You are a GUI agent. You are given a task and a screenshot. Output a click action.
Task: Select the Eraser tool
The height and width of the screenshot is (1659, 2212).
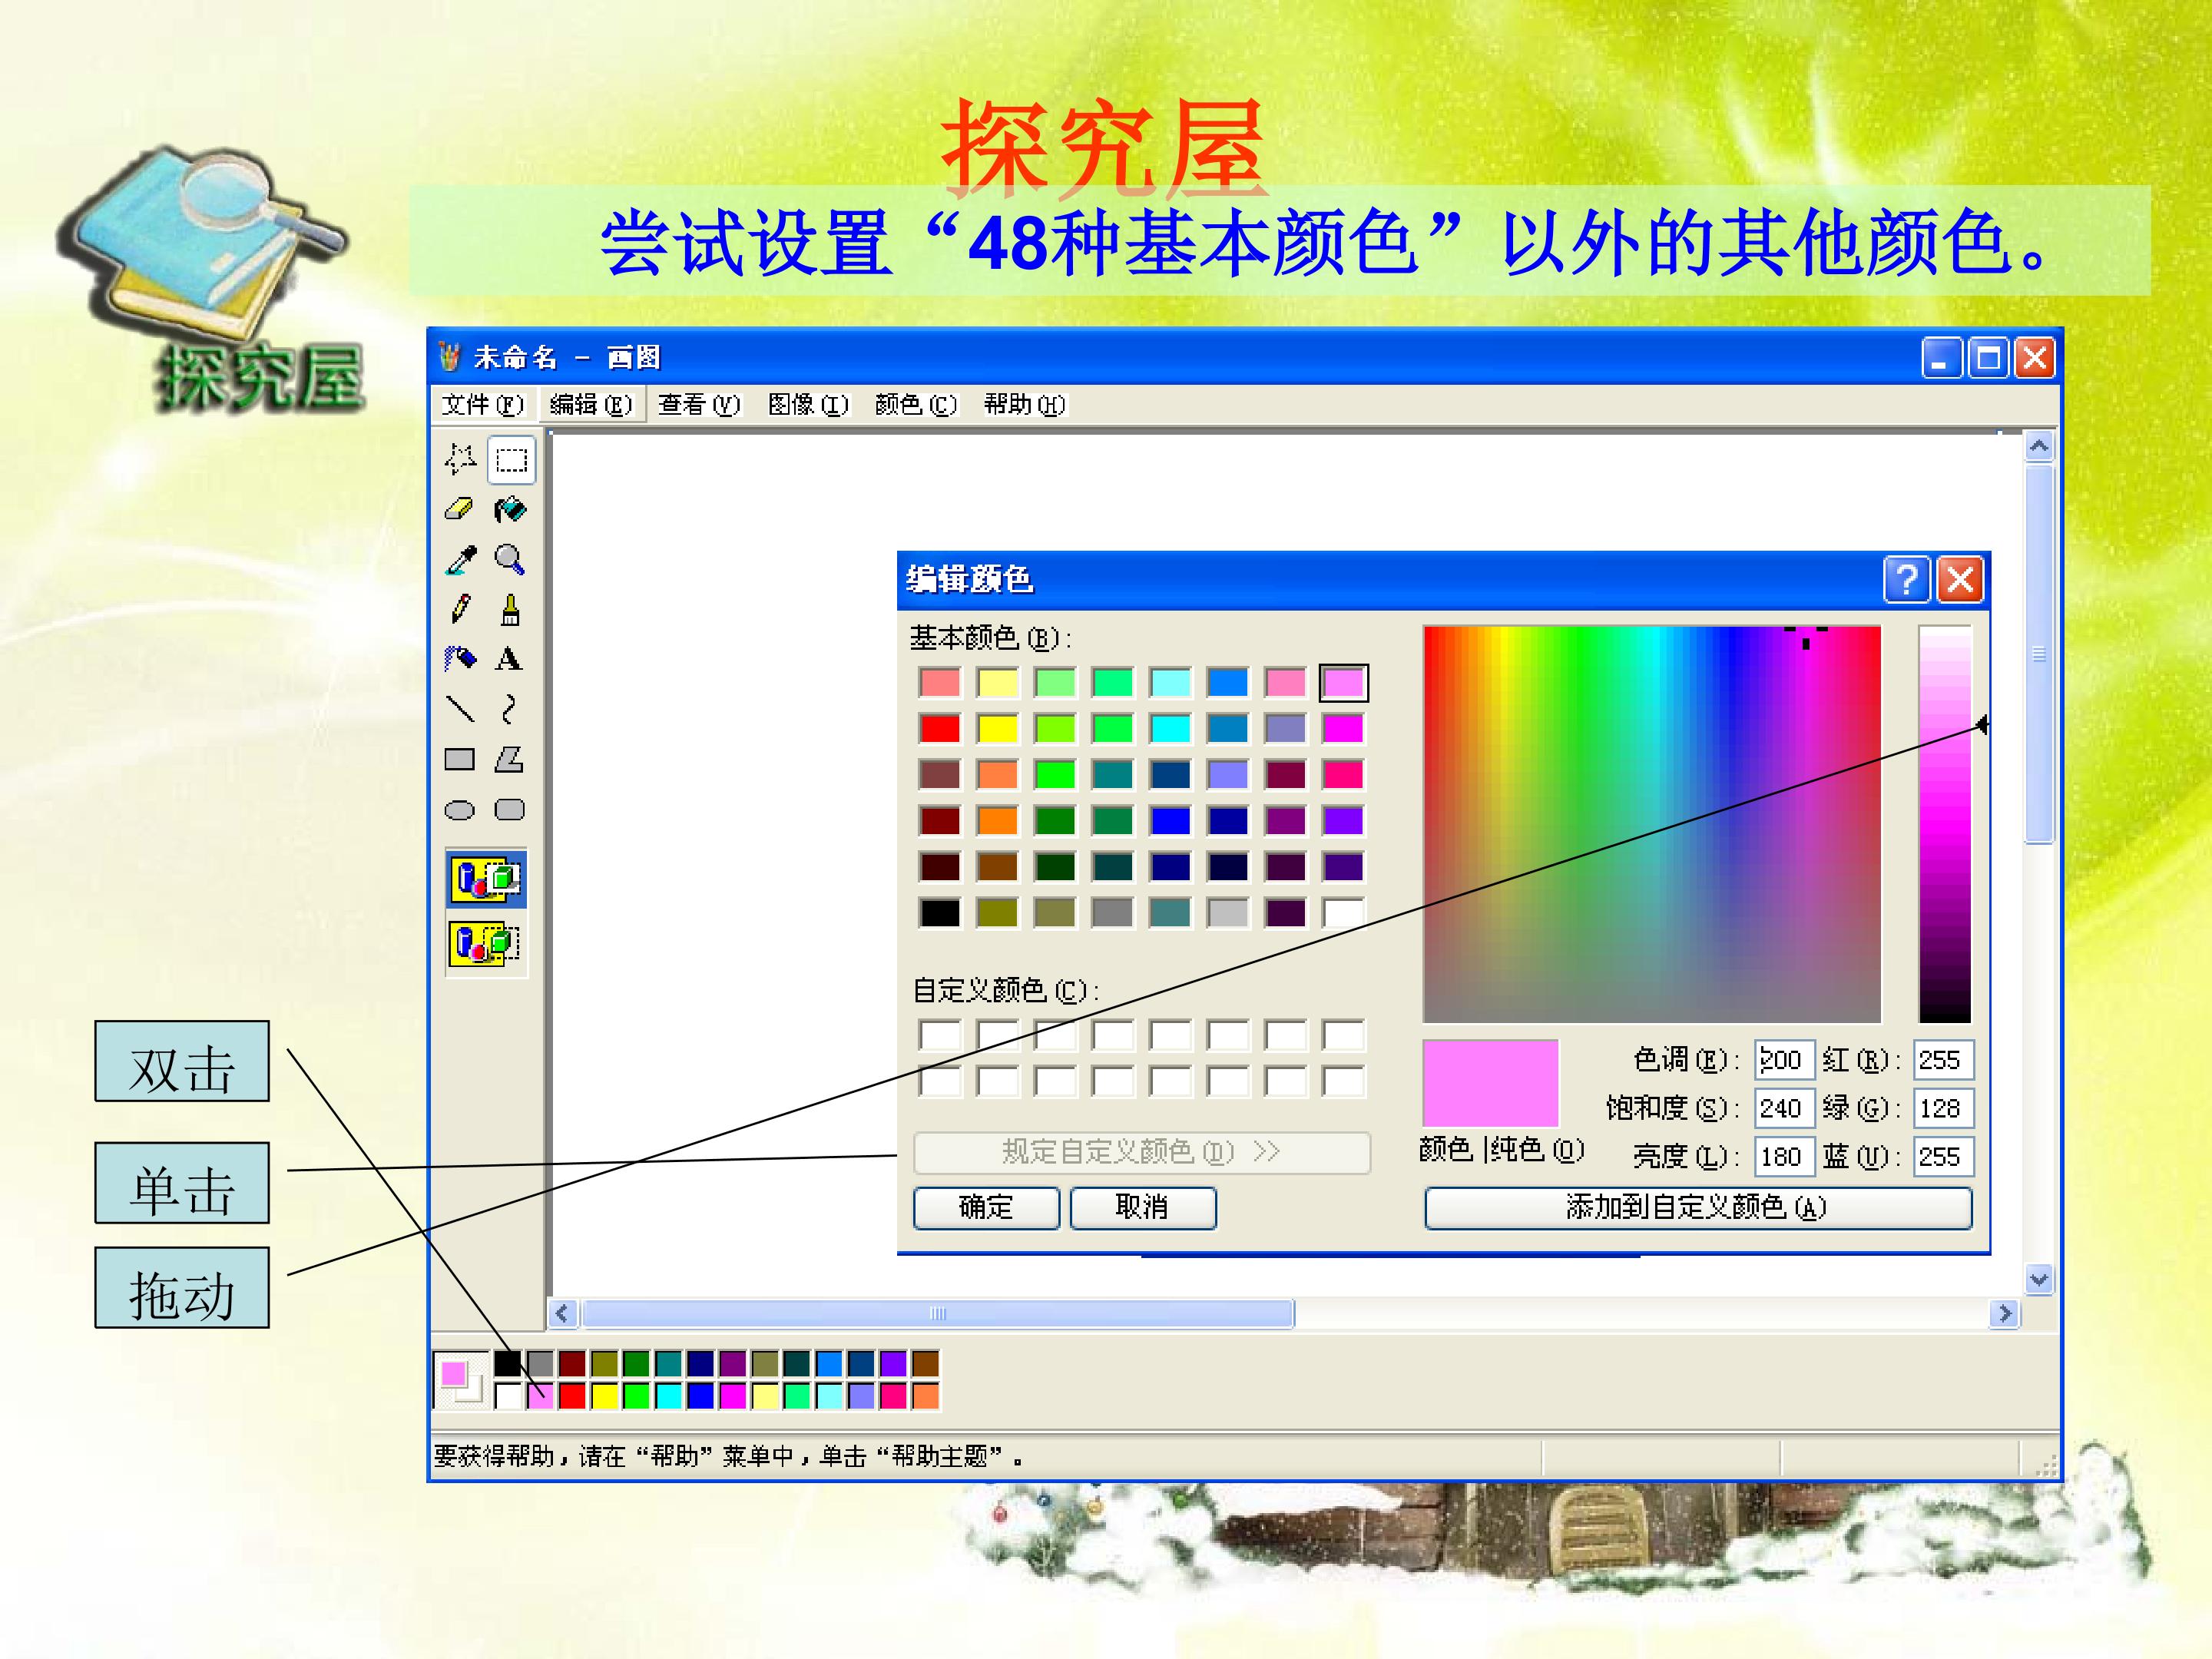pyautogui.click(x=459, y=510)
